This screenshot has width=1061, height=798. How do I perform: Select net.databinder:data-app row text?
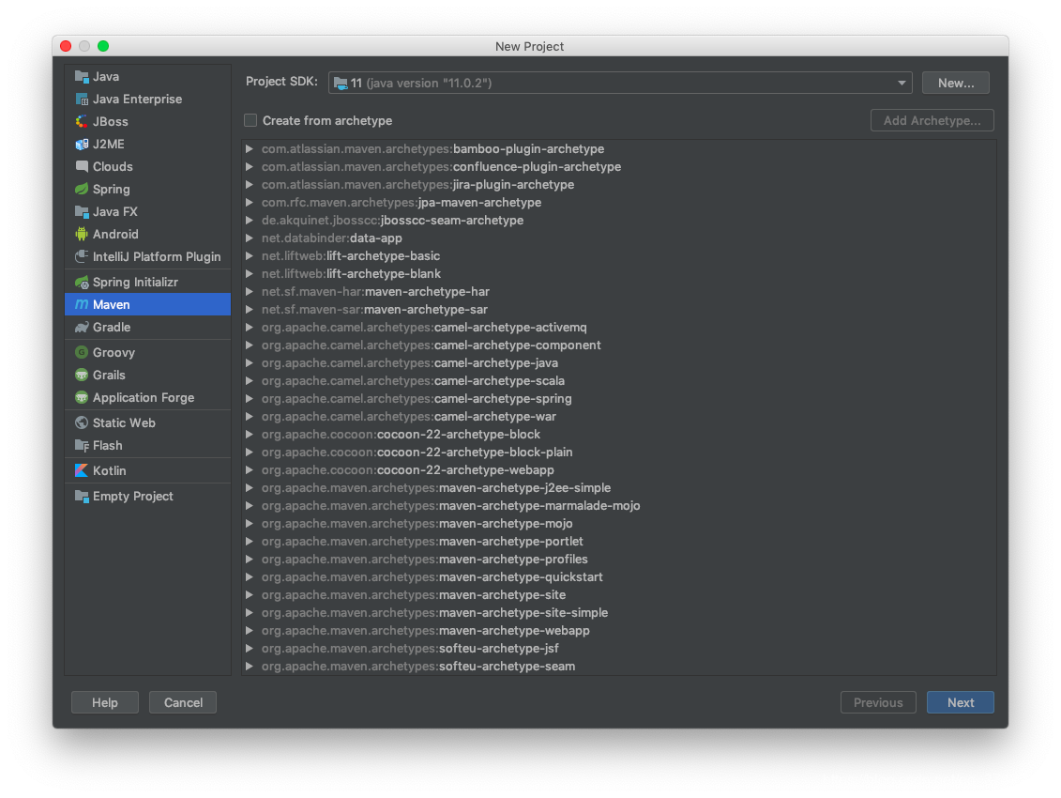tap(331, 238)
